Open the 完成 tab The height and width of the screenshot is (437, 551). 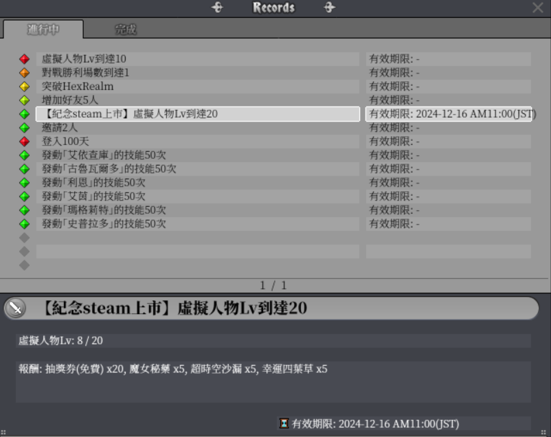click(x=126, y=29)
